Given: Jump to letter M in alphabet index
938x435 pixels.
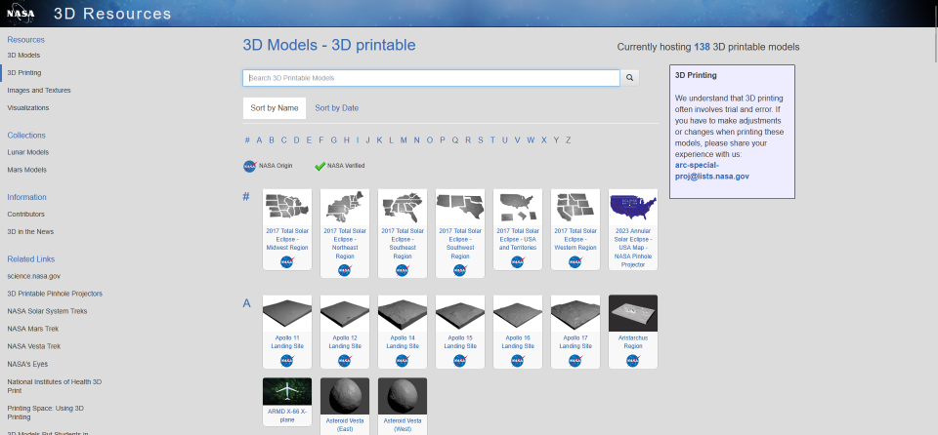Looking at the screenshot, I should coord(404,140).
